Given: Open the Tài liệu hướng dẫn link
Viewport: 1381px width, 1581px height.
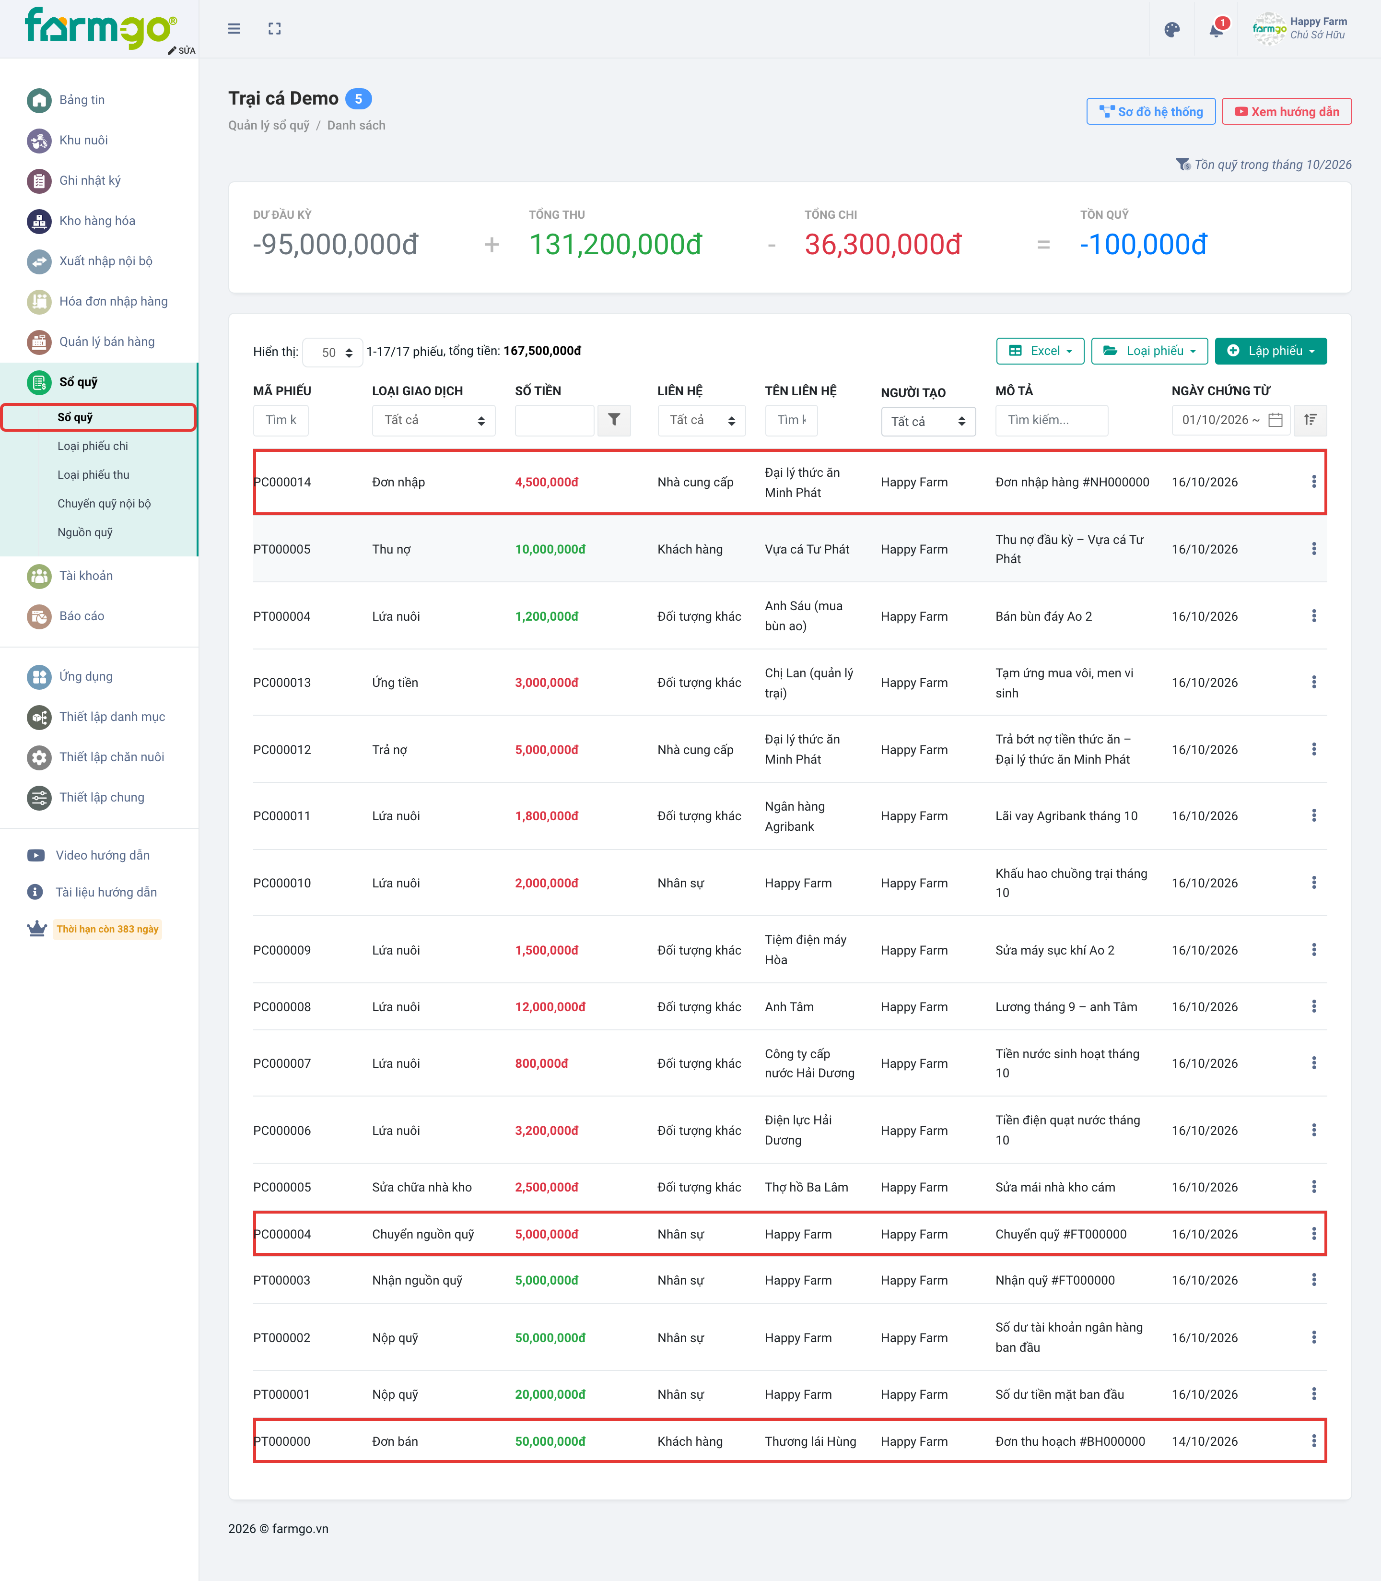Looking at the screenshot, I should point(93,893).
